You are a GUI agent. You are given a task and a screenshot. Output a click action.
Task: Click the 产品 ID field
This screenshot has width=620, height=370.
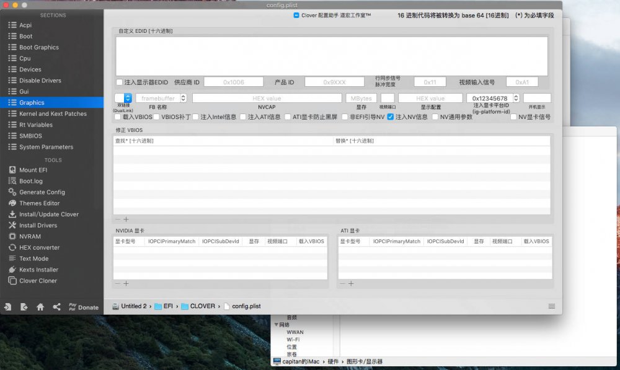(x=334, y=82)
